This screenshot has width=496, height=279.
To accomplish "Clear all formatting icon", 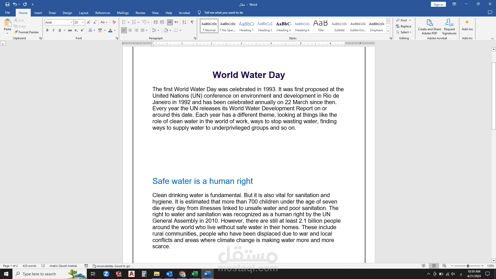I will click(114, 22).
